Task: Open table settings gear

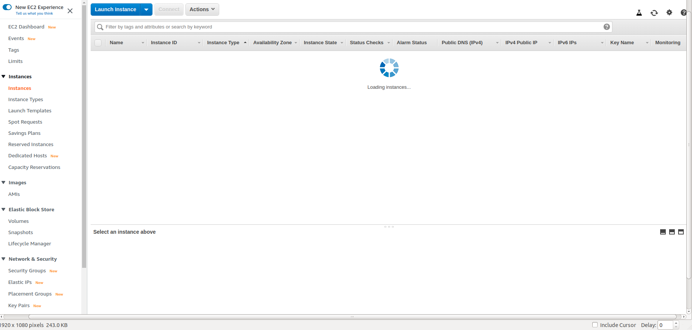Action: pyautogui.click(x=669, y=12)
